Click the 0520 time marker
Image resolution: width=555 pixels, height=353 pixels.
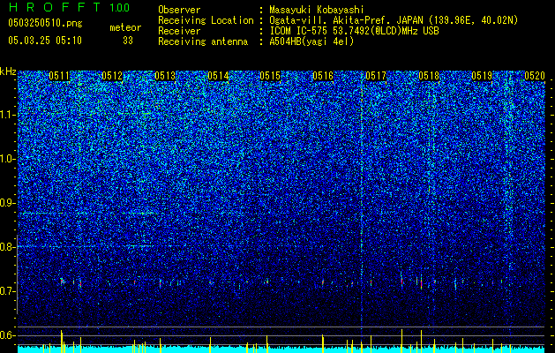(x=535, y=76)
